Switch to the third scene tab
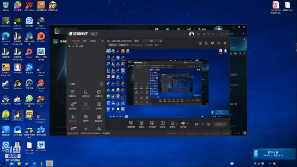 pos(93,41)
